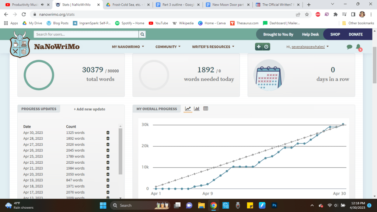Screen dimensions: 377x212
Task: Open the green messages chat bubble
Action: tap(349, 47)
